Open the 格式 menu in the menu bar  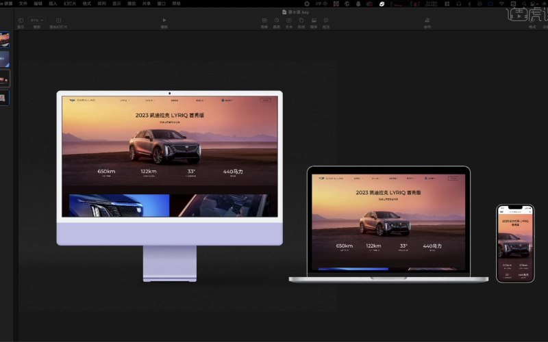click(87, 3)
